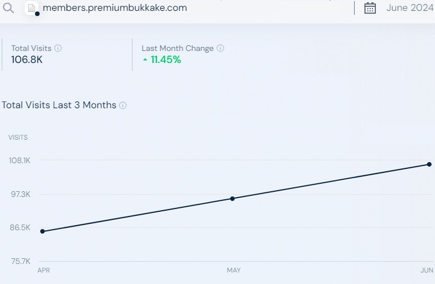The height and width of the screenshot is (284, 435).
Task: Click info icon beside Last Month Change
Action: click(220, 48)
